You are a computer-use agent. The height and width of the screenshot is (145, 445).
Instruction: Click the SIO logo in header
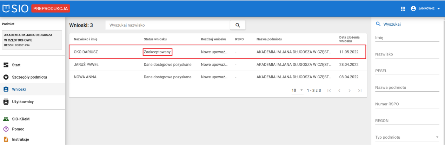click(x=15, y=8)
